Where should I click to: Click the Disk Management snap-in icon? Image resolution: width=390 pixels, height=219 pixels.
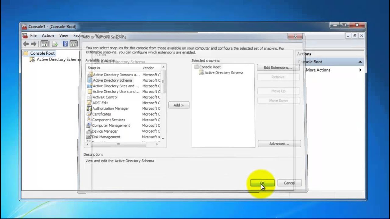pyautogui.click(x=89, y=137)
